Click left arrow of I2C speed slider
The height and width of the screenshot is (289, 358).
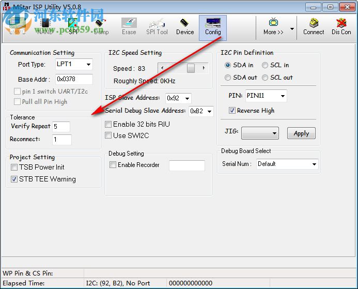(x=162, y=68)
